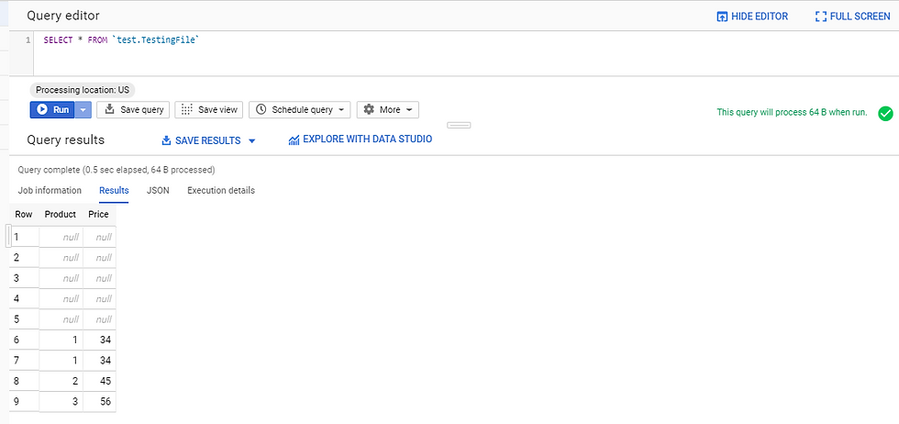Click the Query complete status text

point(117,170)
